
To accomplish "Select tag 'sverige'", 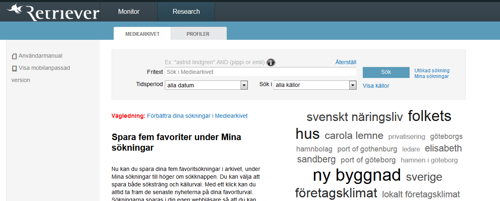I will [x=424, y=177].
